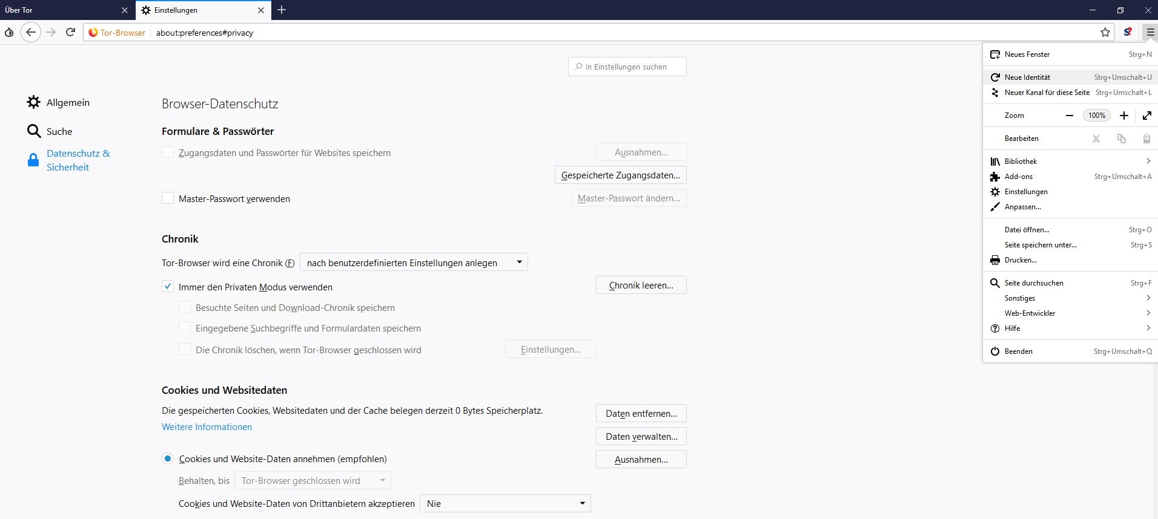Close the Einstellungen tab
This screenshot has width=1158, height=519.
tap(261, 10)
